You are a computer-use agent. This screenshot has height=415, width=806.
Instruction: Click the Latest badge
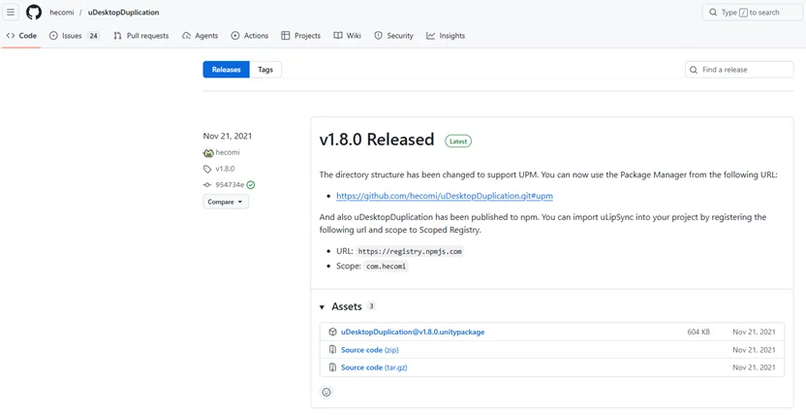coord(458,141)
